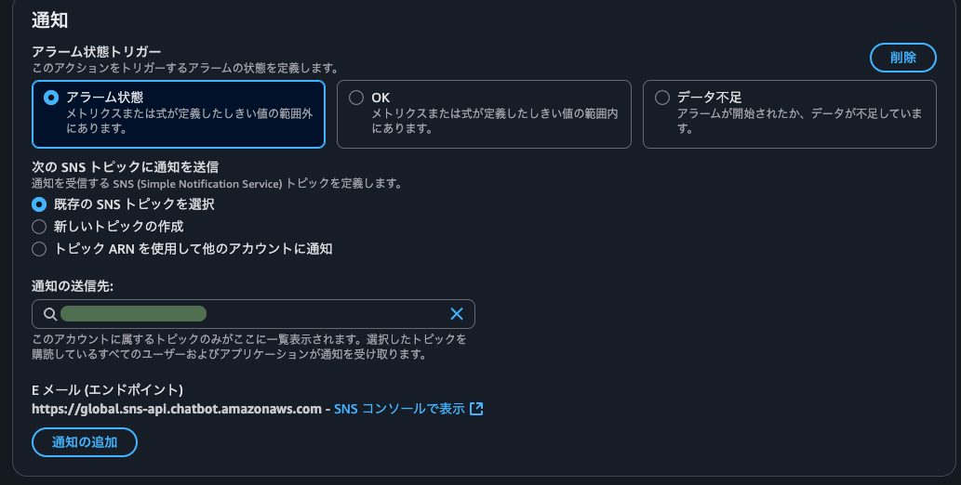Click the magnifier icon in topic search field

pos(50,314)
